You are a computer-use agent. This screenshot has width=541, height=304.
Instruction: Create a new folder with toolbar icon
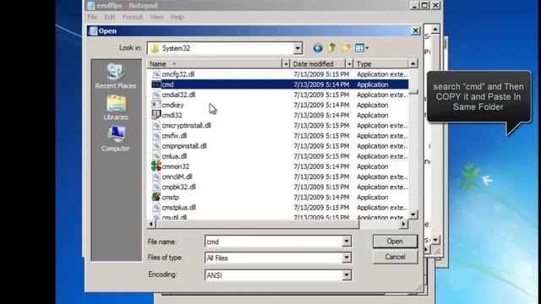coord(346,48)
